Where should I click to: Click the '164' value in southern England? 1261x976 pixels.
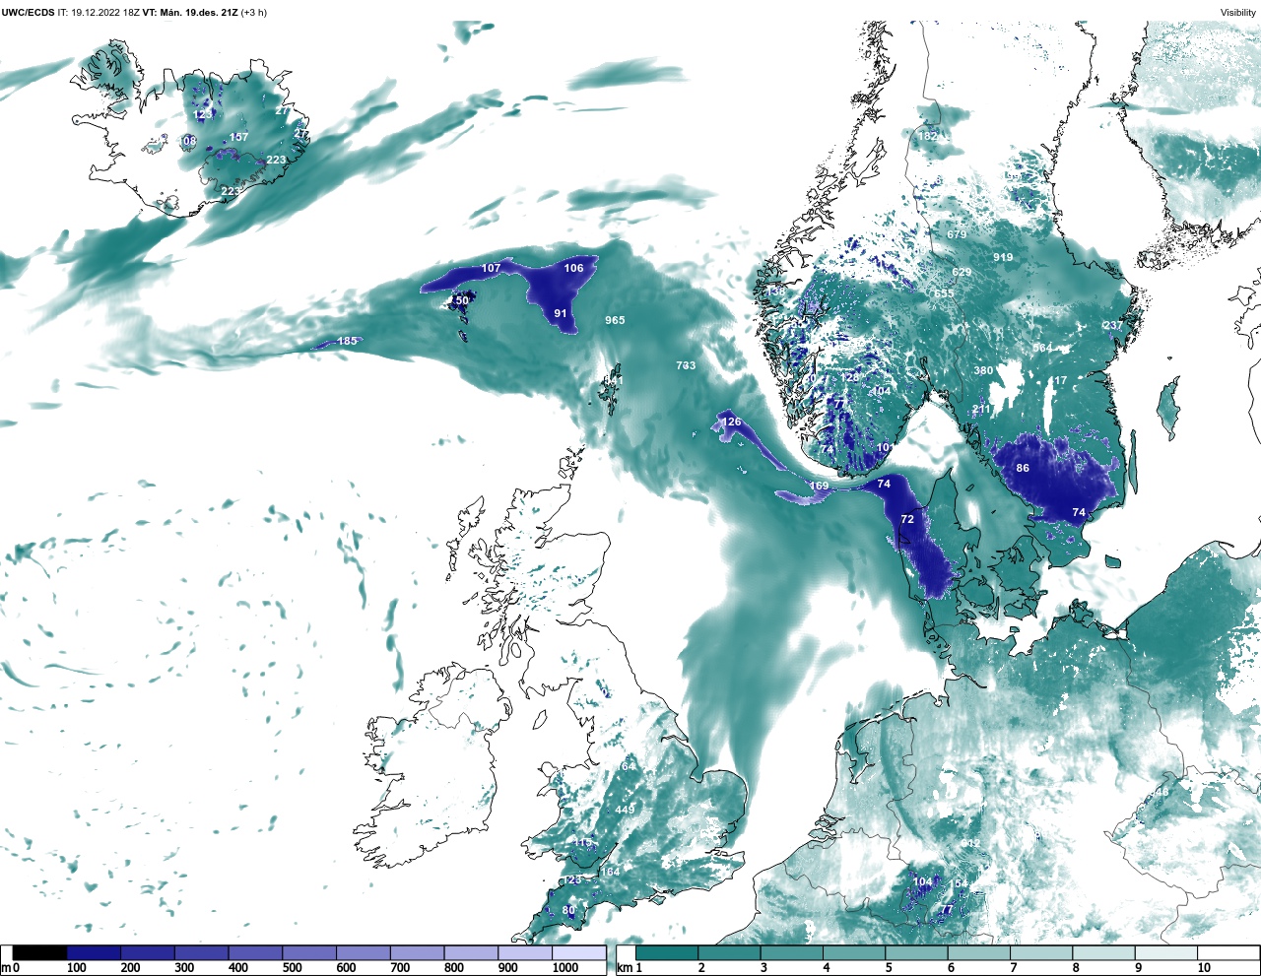[x=611, y=872]
